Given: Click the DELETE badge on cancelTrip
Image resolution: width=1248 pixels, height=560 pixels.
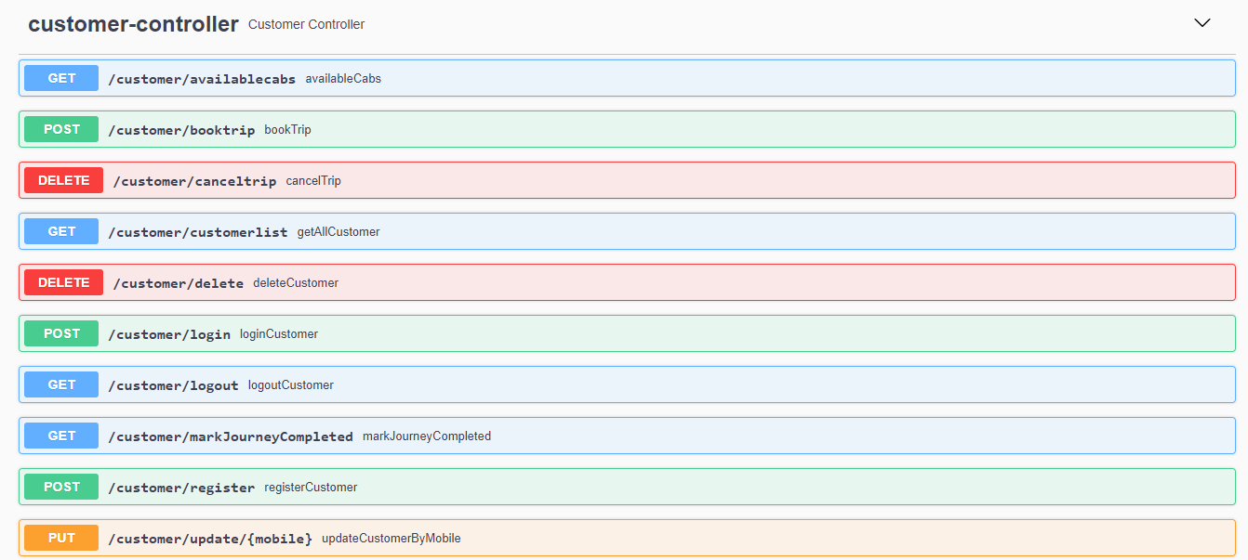Looking at the screenshot, I should coord(63,180).
